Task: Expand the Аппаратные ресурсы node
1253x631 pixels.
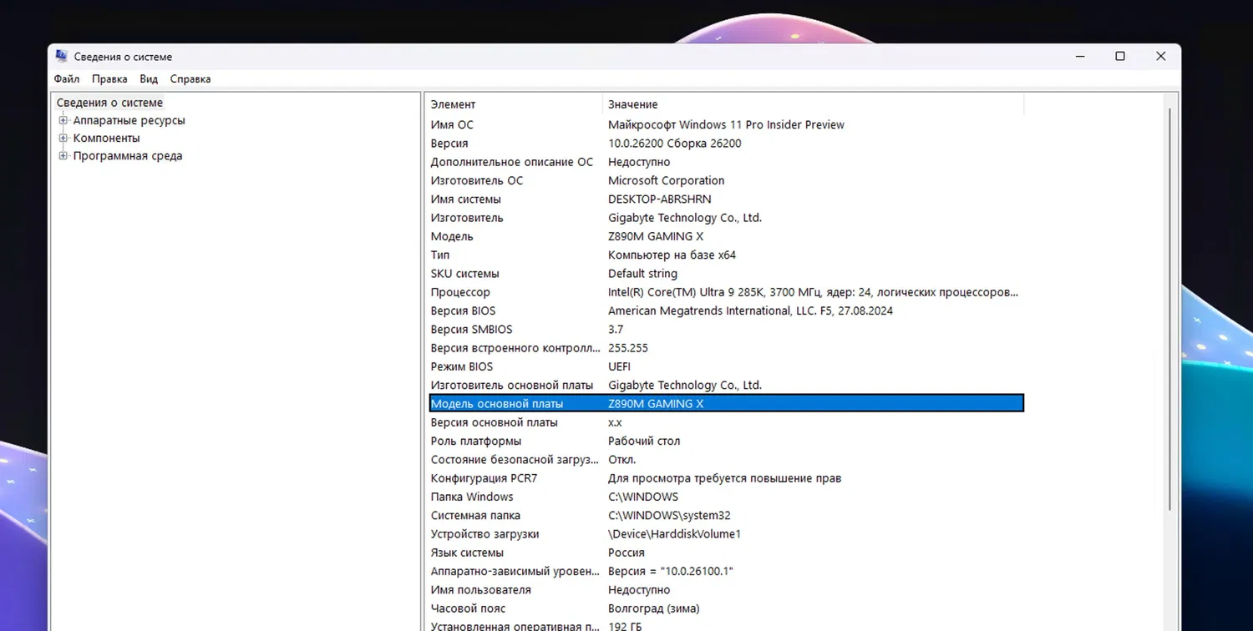Action: 63,120
